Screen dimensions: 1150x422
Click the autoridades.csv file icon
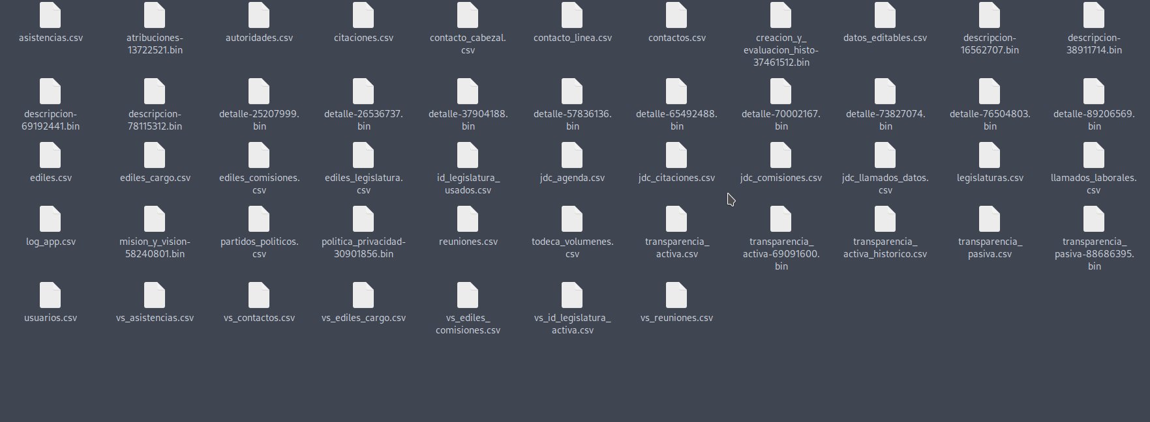(259, 16)
